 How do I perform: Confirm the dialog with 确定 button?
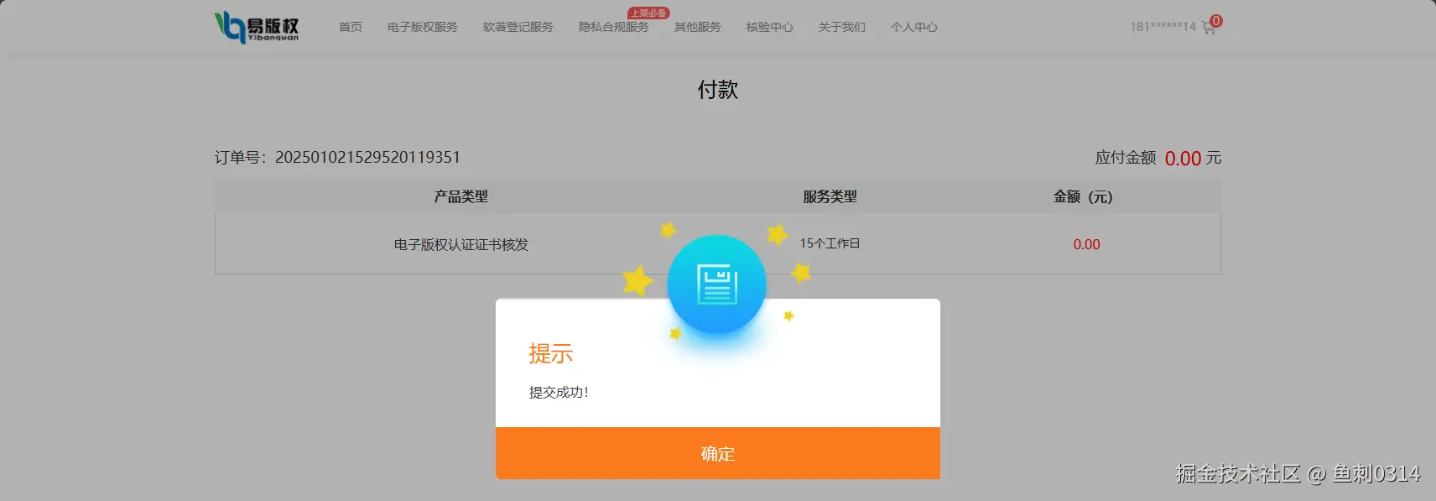click(718, 453)
